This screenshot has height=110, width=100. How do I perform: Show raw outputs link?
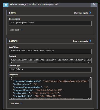(80, 41)
